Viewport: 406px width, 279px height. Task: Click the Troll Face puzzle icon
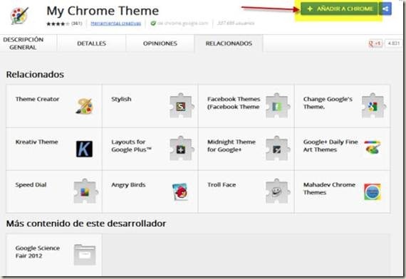coord(277,191)
